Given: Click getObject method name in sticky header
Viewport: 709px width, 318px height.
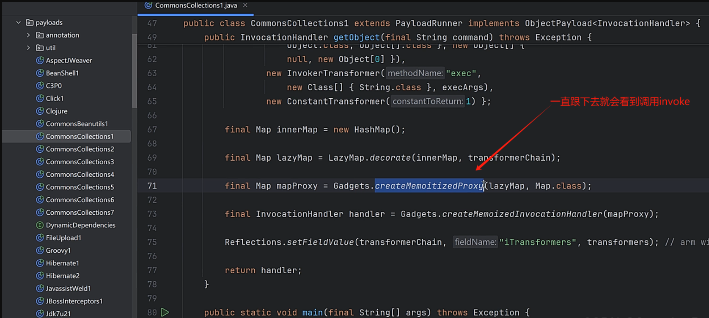Looking at the screenshot, I should 357,38.
